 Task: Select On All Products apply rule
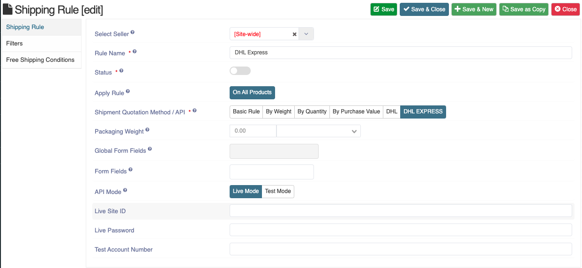tap(252, 92)
